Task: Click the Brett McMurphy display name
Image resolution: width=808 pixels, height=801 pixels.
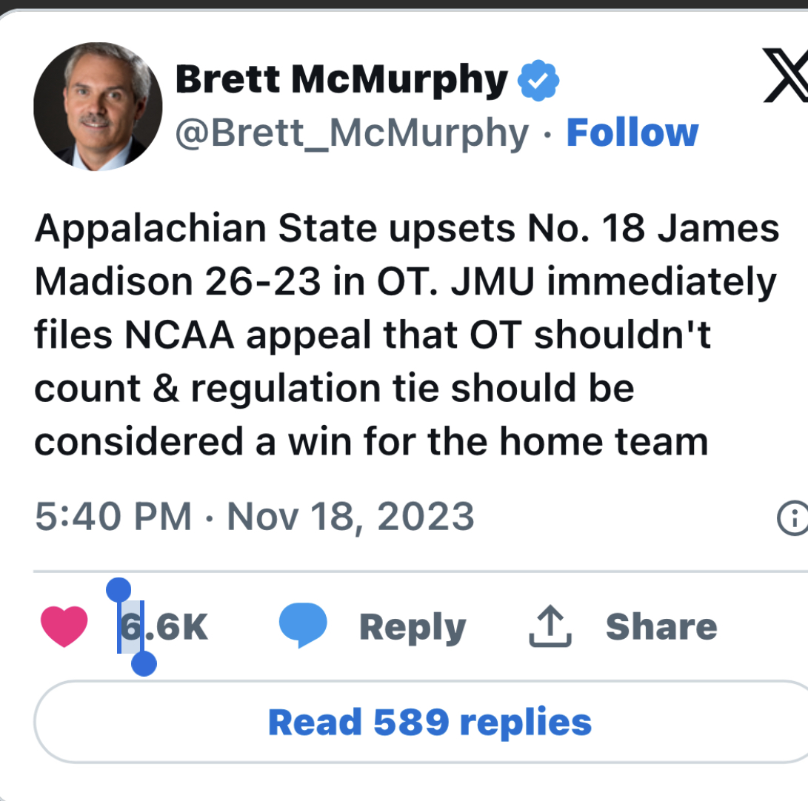Action: coord(341,80)
